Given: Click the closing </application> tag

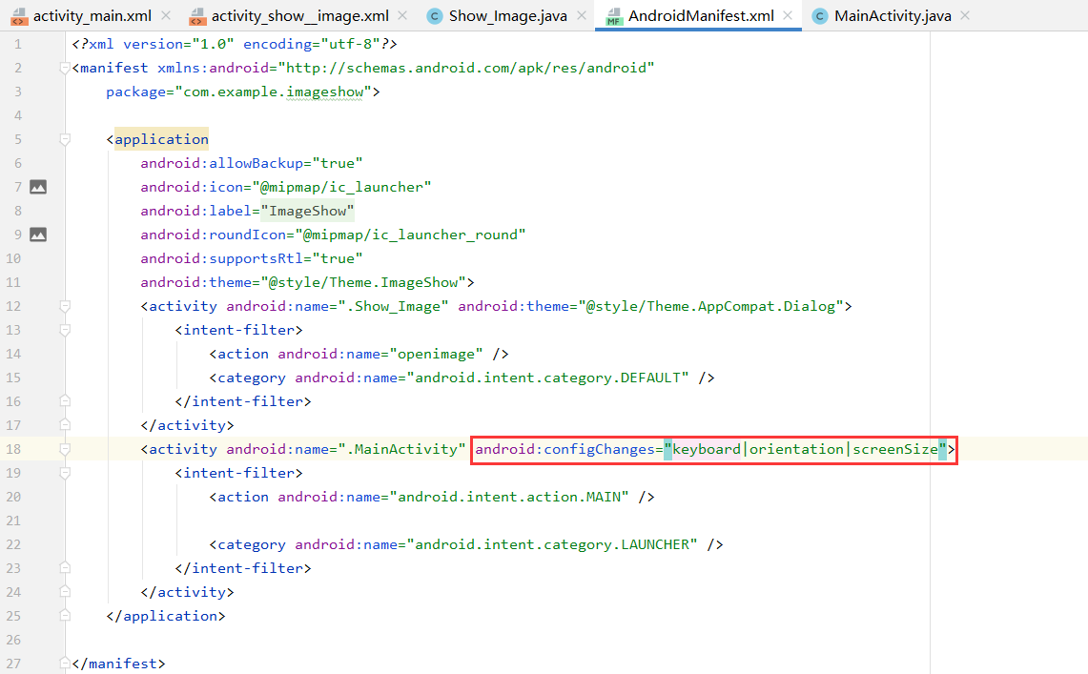Looking at the screenshot, I should coord(166,617).
